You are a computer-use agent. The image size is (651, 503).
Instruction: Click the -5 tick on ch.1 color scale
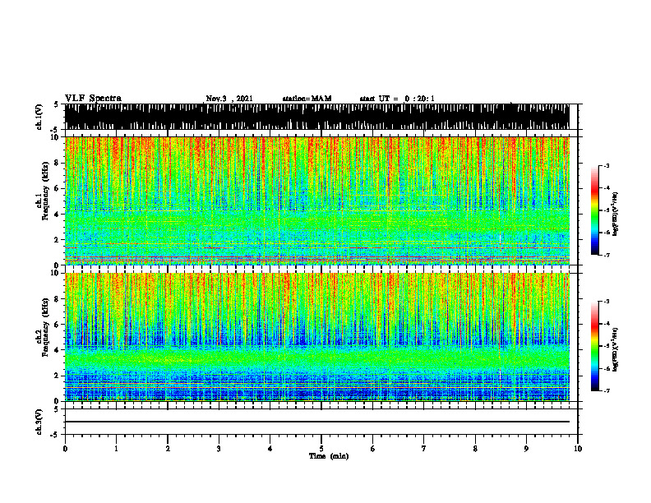point(607,210)
